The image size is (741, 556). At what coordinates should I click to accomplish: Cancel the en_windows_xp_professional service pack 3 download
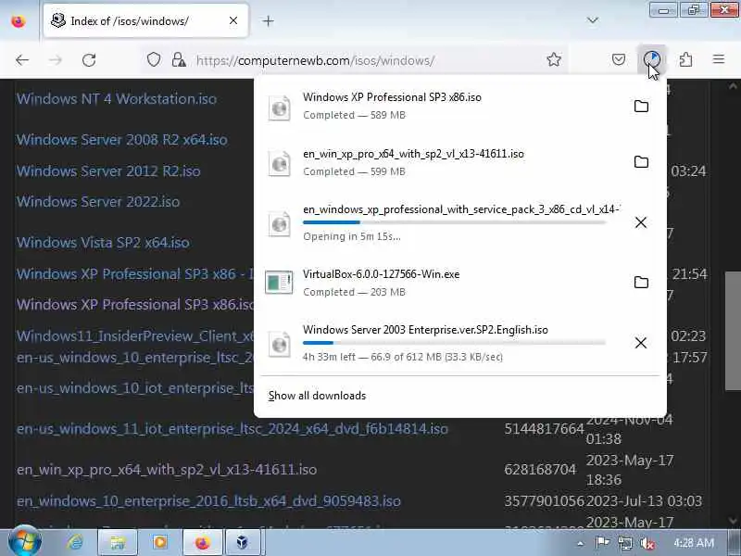pos(641,222)
